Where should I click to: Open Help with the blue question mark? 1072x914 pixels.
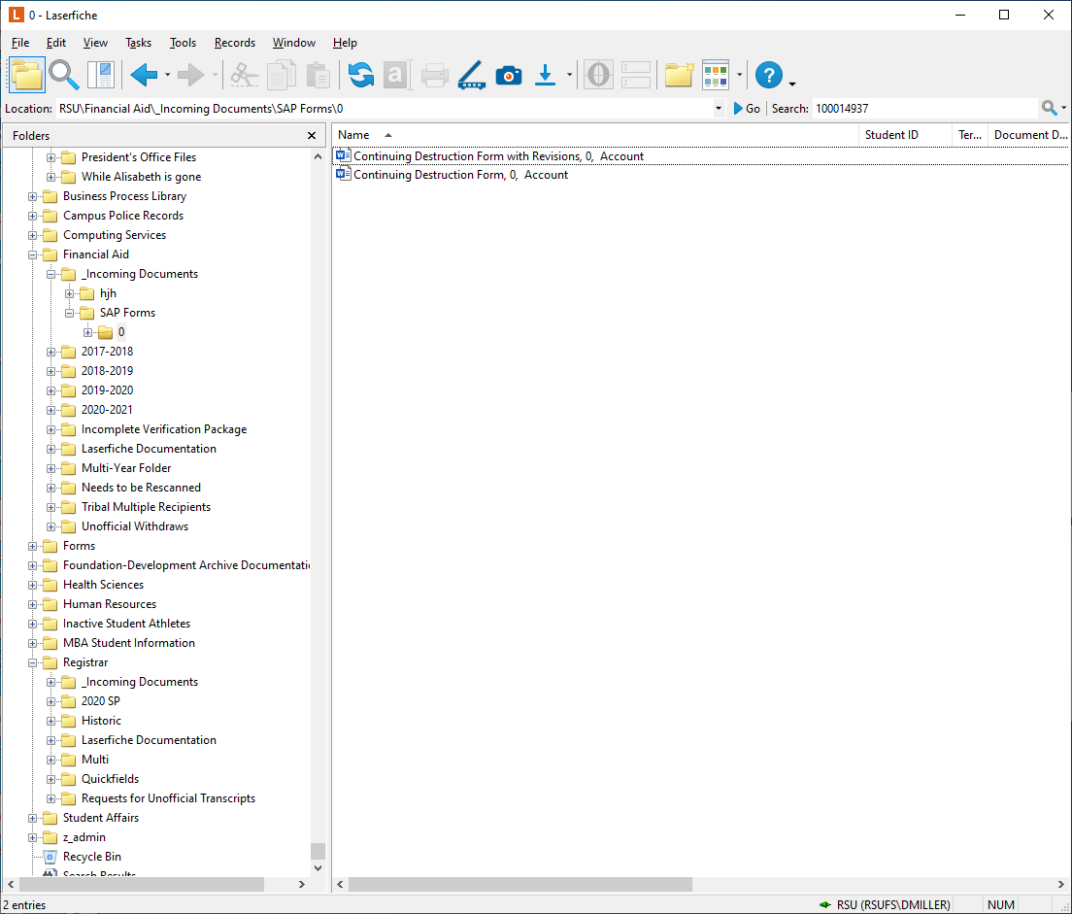768,75
